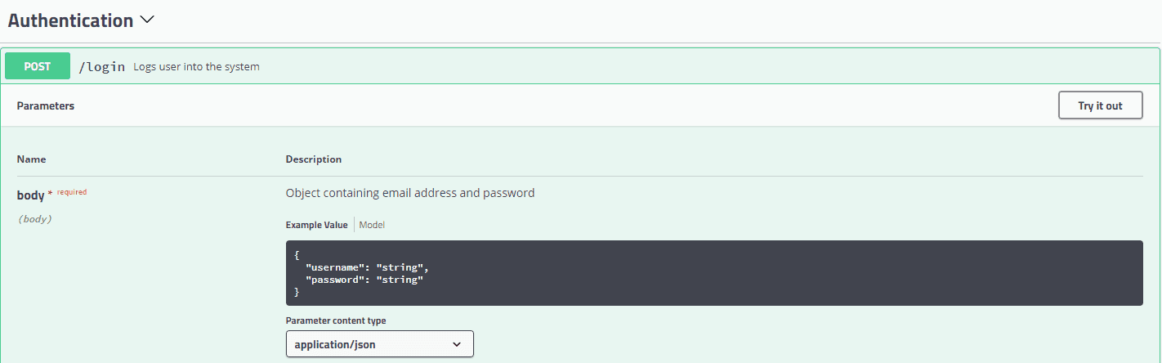Click the Name column header
1162x363 pixels.
coord(31,159)
